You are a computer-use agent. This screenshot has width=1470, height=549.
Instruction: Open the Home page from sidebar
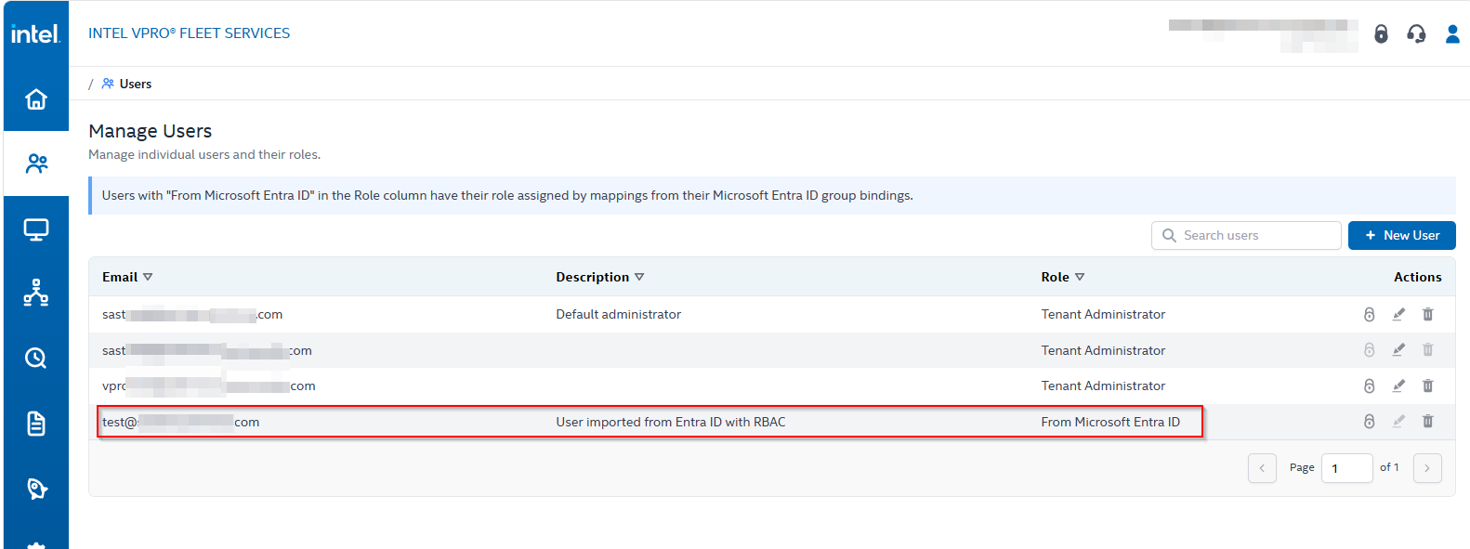[x=36, y=98]
